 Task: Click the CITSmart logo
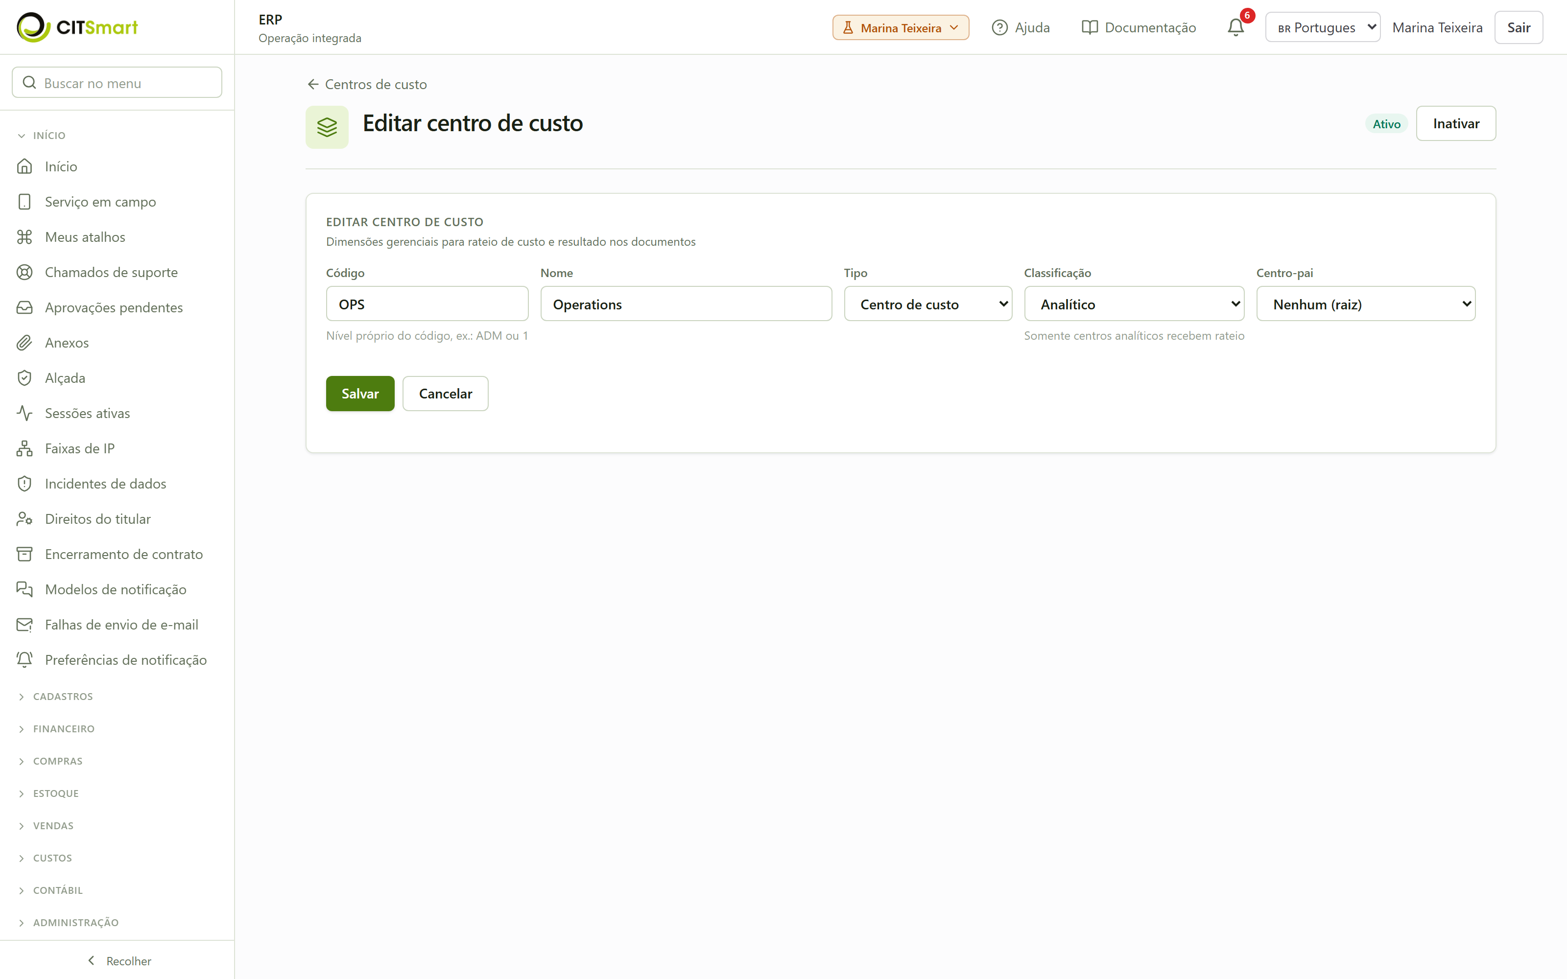(77, 27)
